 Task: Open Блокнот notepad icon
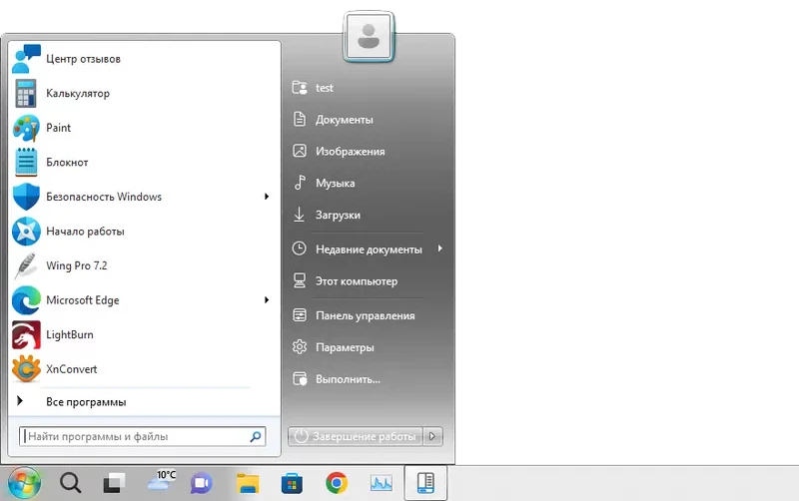[x=26, y=163]
